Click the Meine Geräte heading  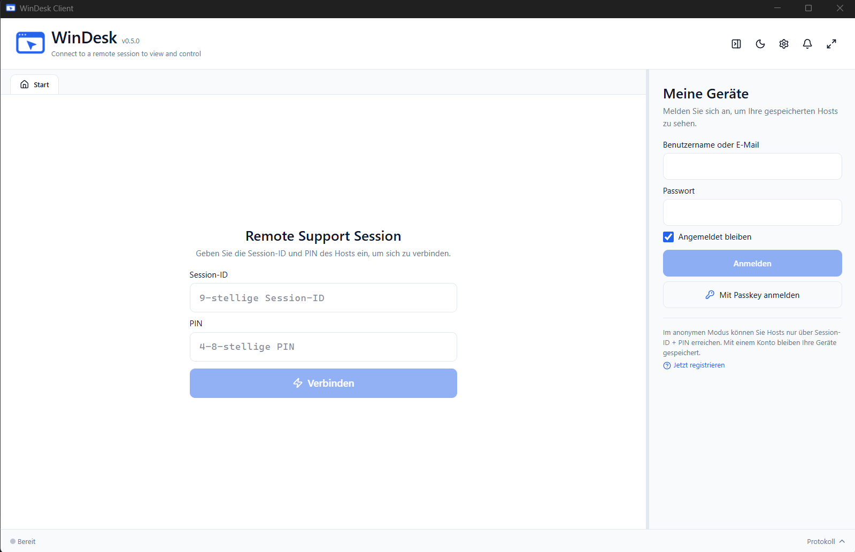(706, 94)
